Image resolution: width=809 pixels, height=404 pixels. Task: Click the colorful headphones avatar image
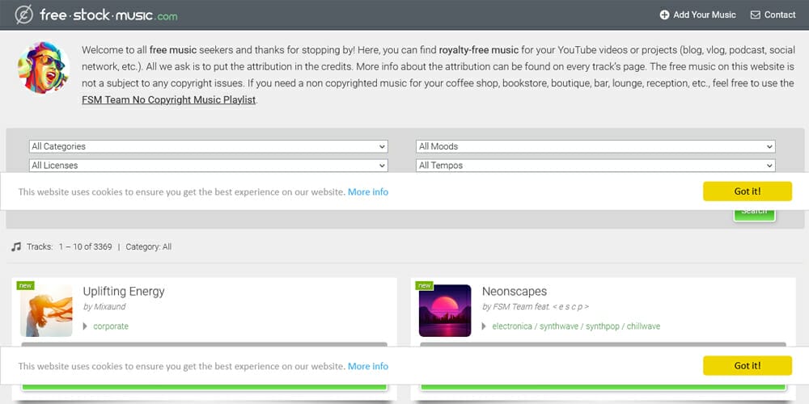click(44, 68)
